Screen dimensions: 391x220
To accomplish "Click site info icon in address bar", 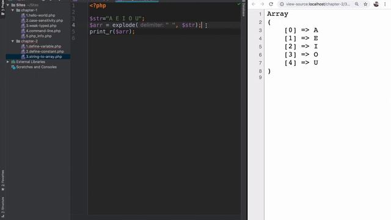I will (x=282, y=4).
